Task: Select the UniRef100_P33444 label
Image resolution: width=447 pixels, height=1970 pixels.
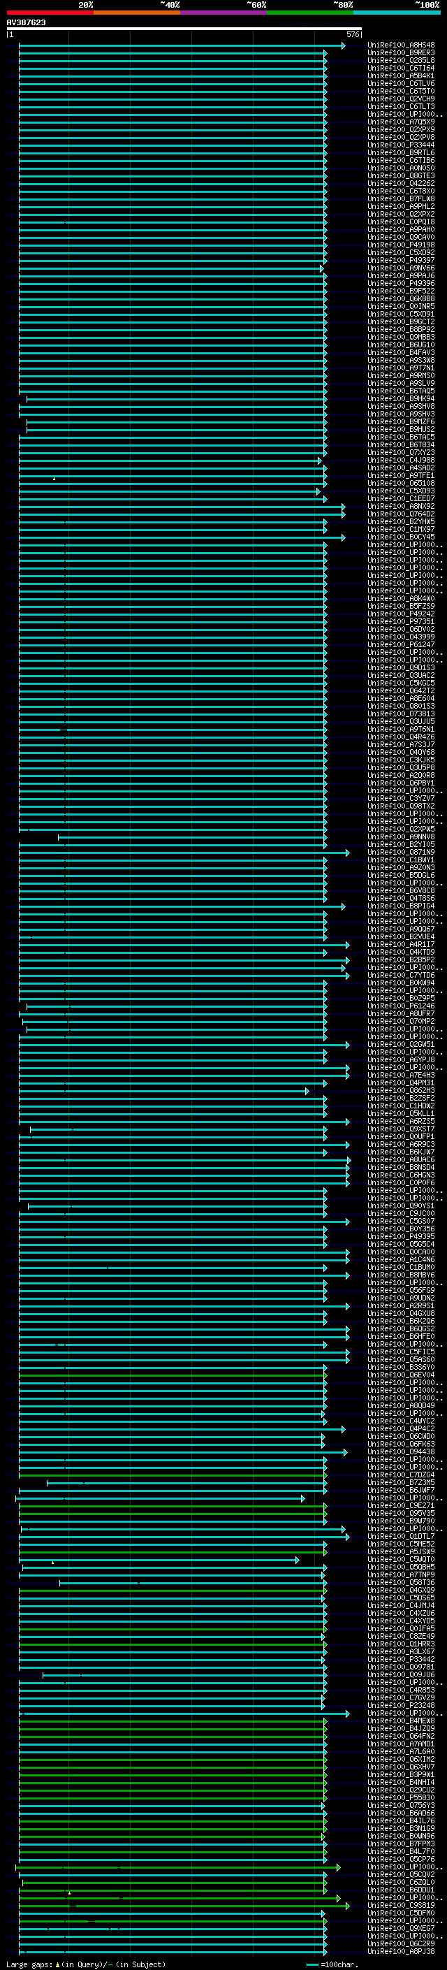Action: [x=401, y=145]
